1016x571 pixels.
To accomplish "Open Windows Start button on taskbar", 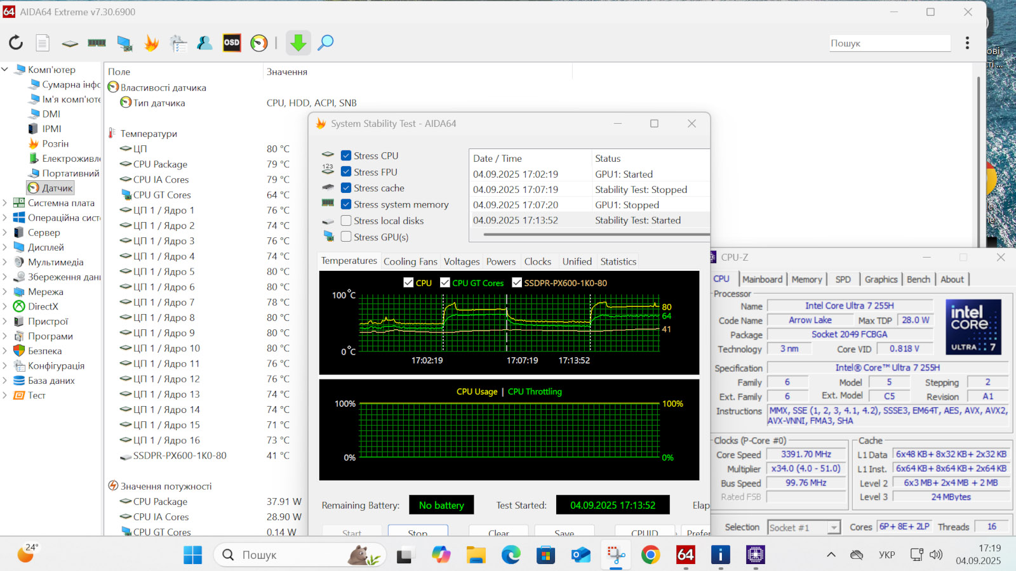I will 192,555.
